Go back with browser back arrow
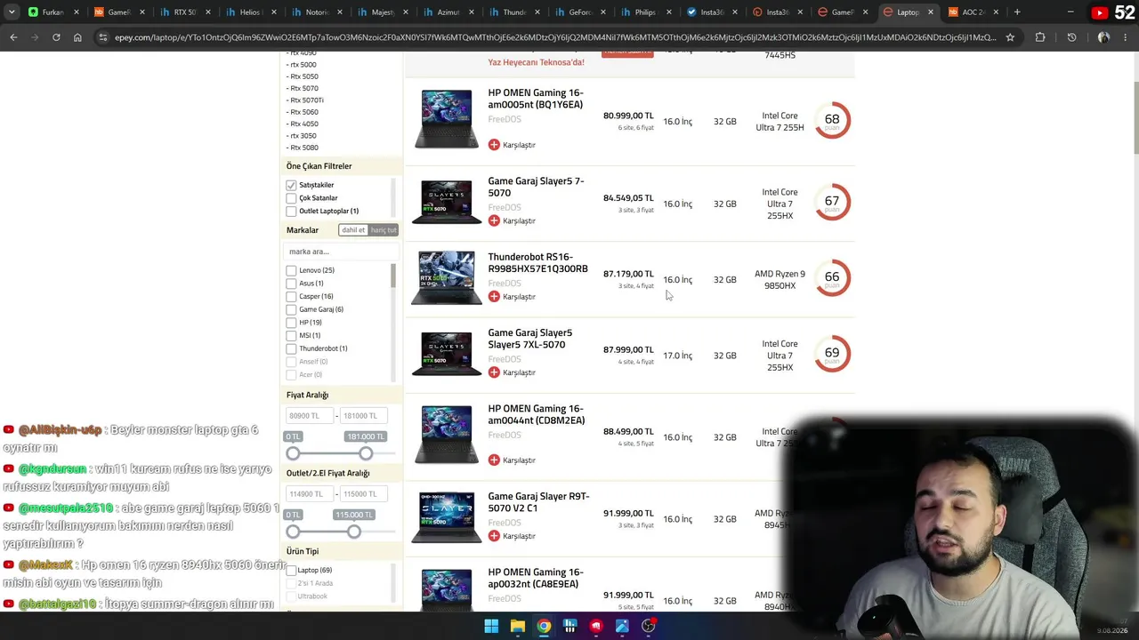Screen dimensions: 1139x640 click(13, 37)
